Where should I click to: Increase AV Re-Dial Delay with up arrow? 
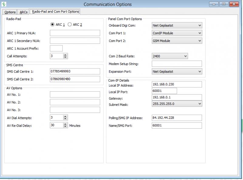tap(65, 124)
